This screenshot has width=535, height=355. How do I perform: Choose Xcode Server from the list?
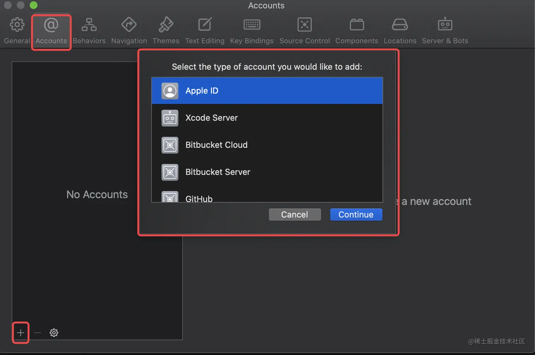(x=267, y=118)
